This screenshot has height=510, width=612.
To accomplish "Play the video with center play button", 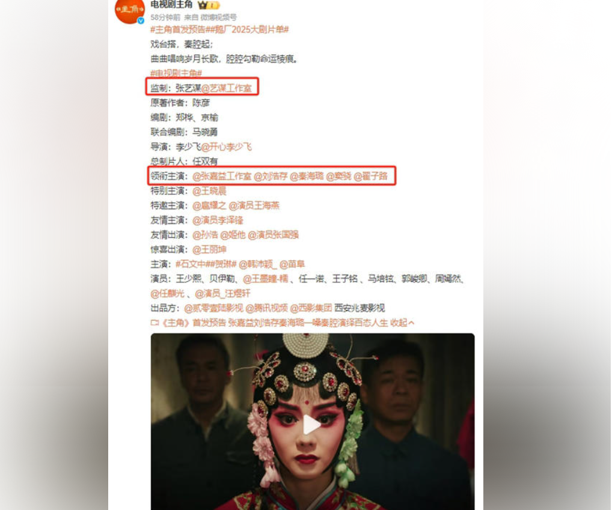I will 312,424.
